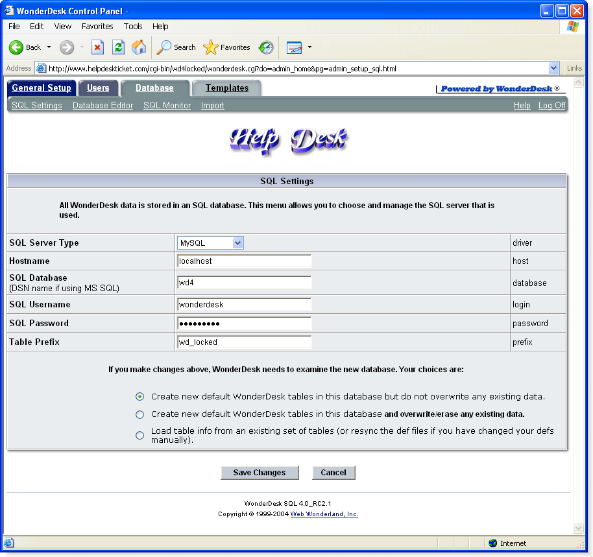Open the Tools menu
Screen dimensions: 593x557
point(133,26)
